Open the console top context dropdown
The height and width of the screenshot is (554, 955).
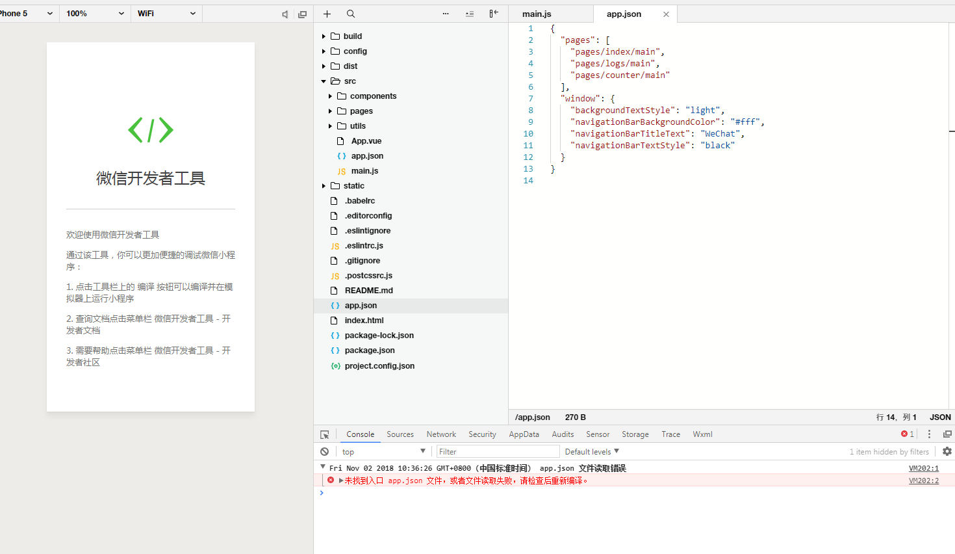383,451
